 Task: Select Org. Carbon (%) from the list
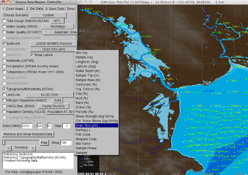88,89
